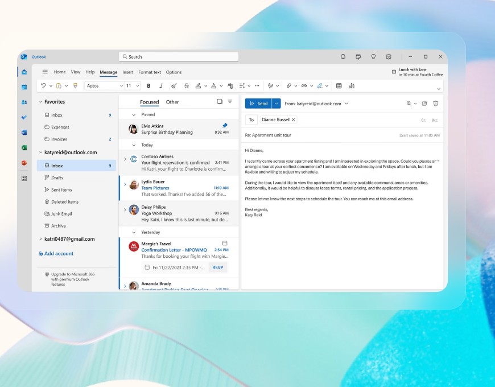Click the font color icon
Image resolution: width=495 pixels, height=387 pixels.
coord(214,86)
